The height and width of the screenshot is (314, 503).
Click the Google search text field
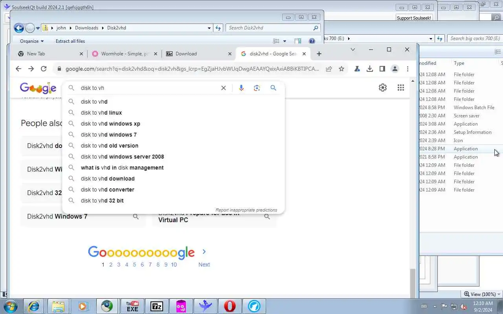pyautogui.click(x=149, y=88)
